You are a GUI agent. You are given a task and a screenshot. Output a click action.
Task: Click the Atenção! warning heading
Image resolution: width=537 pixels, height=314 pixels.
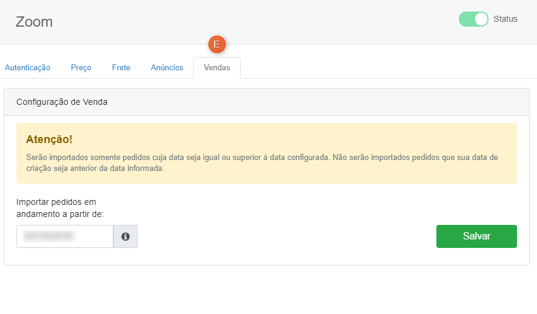(x=49, y=139)
